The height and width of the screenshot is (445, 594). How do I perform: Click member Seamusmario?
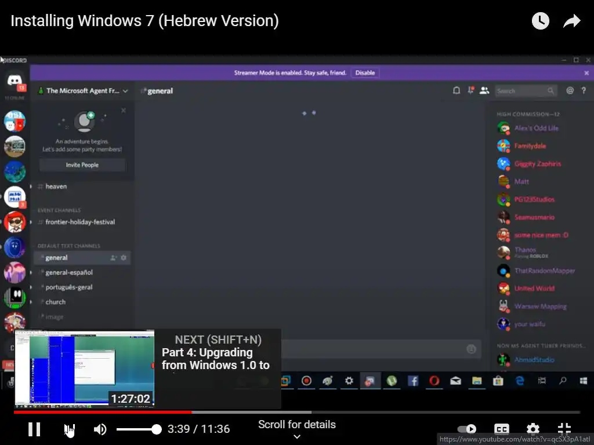click(x=534, y=217)
